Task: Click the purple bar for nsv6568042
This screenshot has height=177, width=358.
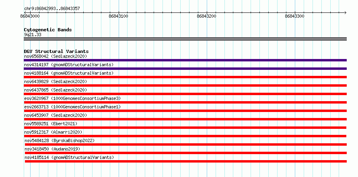Action: click(185, 60)
